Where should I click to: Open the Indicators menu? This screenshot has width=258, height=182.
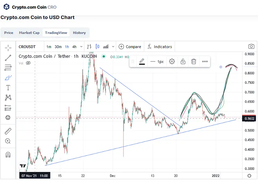(x=159, y=47)
